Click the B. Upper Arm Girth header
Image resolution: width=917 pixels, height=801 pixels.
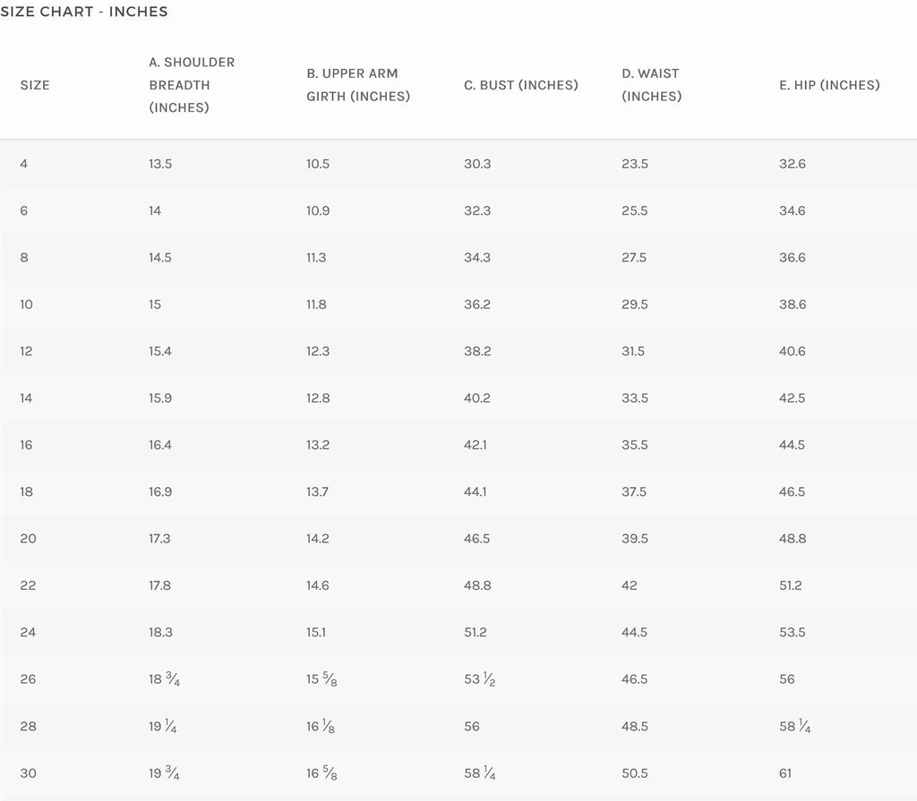coord(358,85)
